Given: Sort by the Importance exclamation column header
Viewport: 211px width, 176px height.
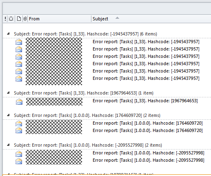Looking at the screenshot, I should pyautogui.click(x=5, y=19).
